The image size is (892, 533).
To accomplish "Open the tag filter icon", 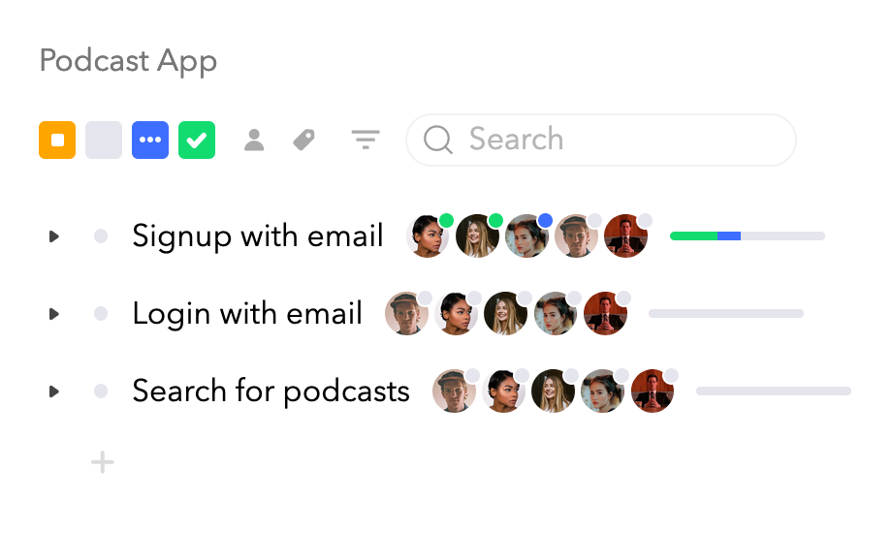I will [303, 140].
